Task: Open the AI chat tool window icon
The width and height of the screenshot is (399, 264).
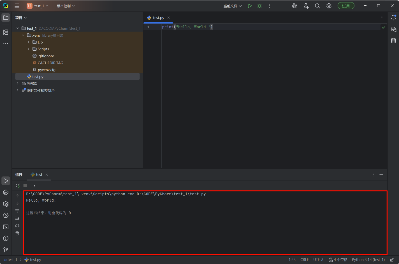Action: (x=393, y=29)
